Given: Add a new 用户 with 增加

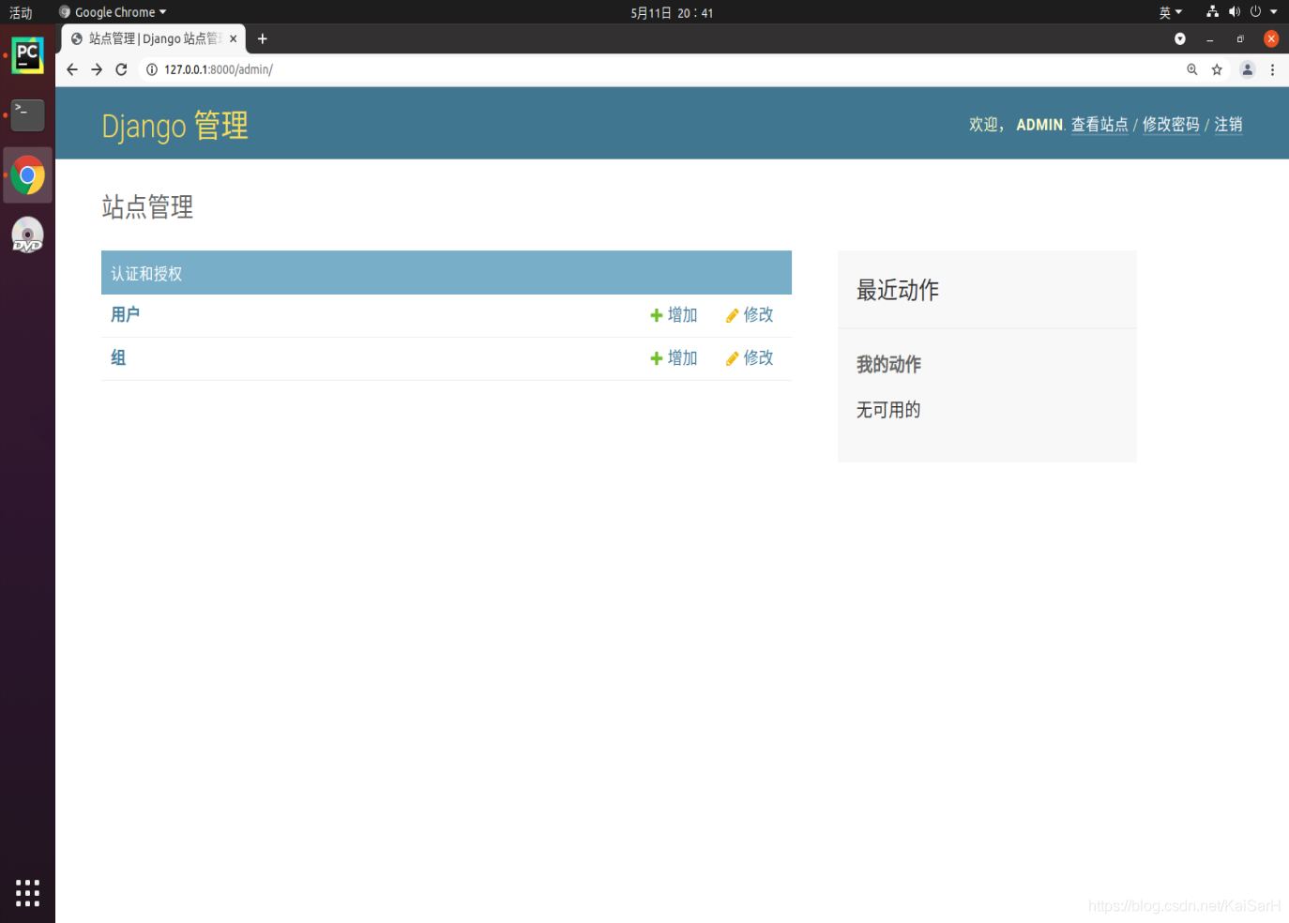Looking at the screenshot, I should tap(674, 315).
